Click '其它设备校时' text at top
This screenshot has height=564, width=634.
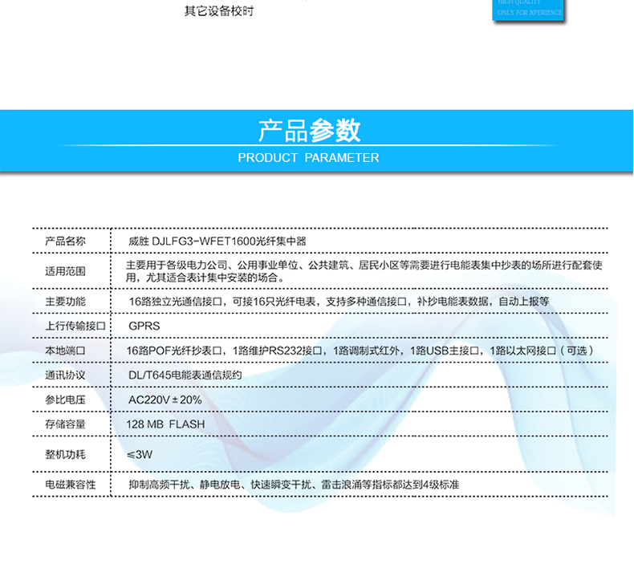219,11
